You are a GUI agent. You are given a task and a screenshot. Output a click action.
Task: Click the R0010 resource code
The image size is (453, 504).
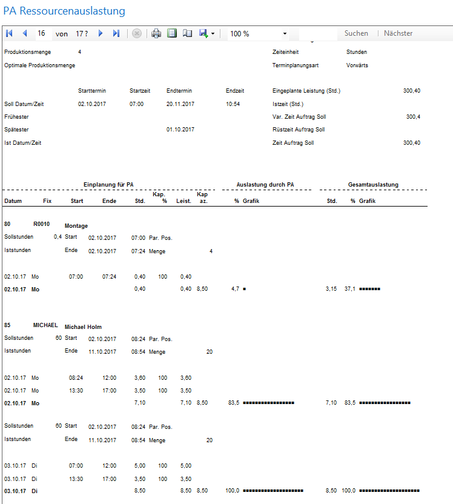click(41, 224)
